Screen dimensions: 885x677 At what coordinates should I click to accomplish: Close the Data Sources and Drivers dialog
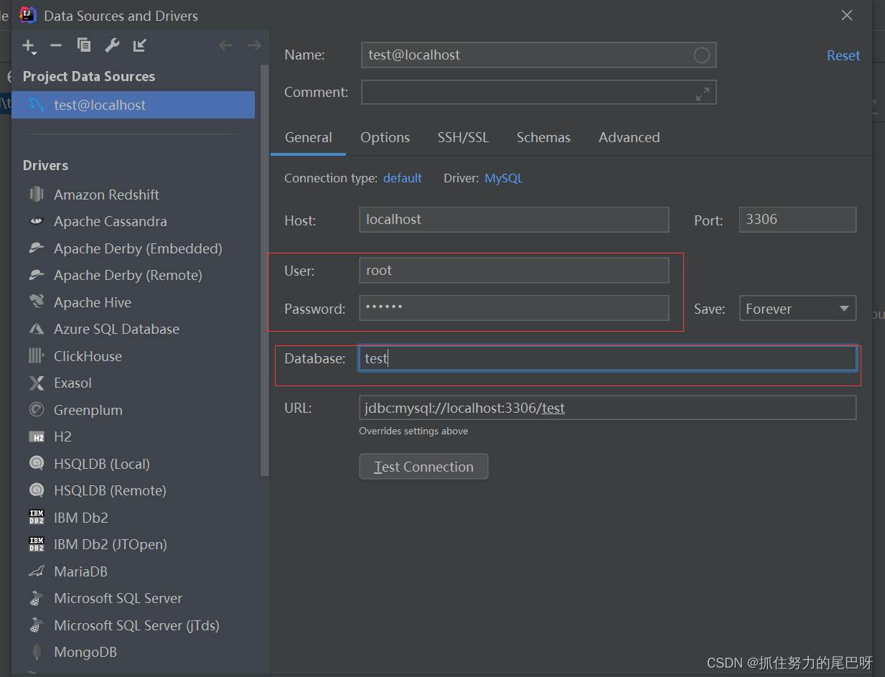[847, 15]
